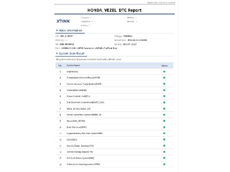The width and height of the screenshot is (230, 172).
Task: Select Electric Vacuum Pump System(EVPS) text
Action: (x=84, y=84)
